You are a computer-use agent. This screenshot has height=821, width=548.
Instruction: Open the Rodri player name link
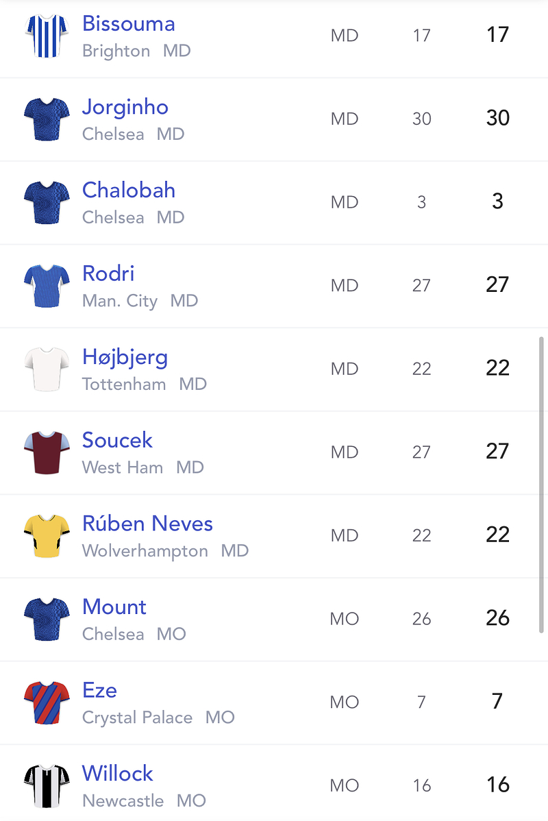(108, 273)
